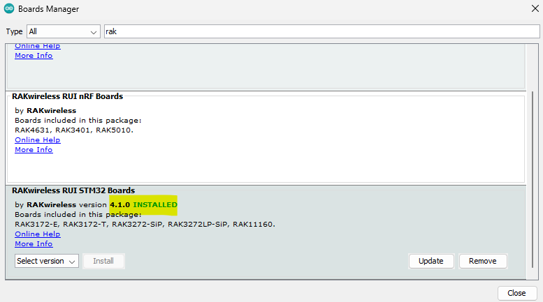The height and width of the screenshot is (302, 543).
Task: Open More Info for RUI STM32 Boards
Action: point(34,244)
